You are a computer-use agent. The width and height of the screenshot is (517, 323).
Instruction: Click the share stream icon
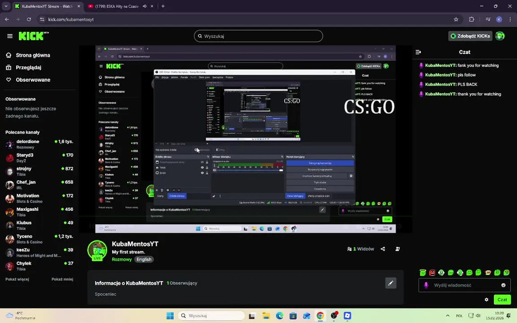tap(383, 249)
